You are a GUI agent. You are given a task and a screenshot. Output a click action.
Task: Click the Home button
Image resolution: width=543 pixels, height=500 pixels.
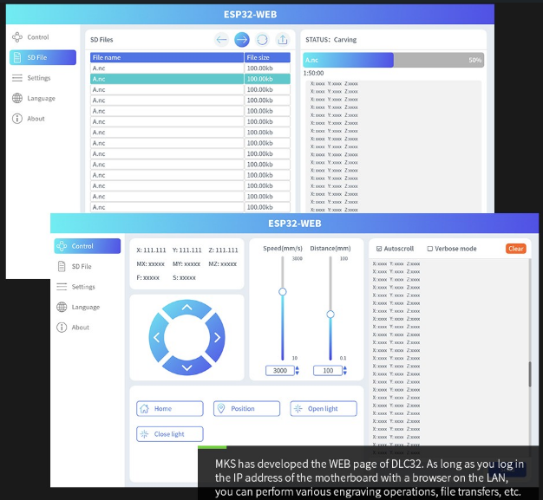coord(170,409)
